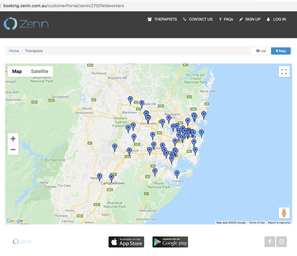Select the therapist marker at Castle Hill
The width and height of the screenshot is (297, 256).
pos(142,104)
